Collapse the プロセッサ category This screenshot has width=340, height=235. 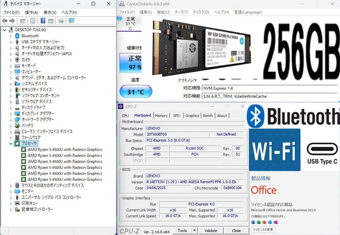(11, 143)
